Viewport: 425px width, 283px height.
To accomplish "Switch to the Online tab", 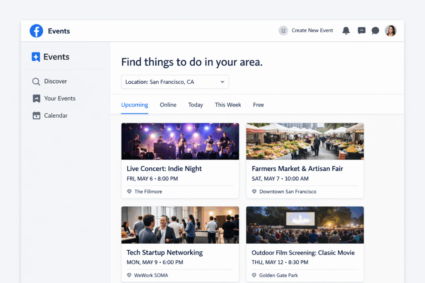I will 168,105.
